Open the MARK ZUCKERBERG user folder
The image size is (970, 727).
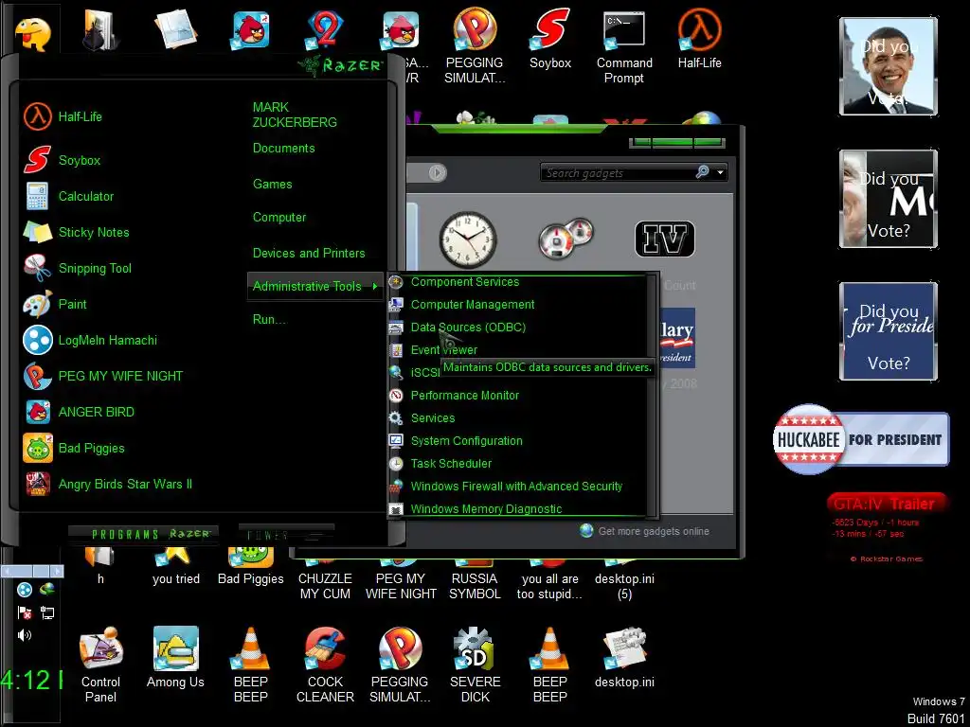click(295, 115)
